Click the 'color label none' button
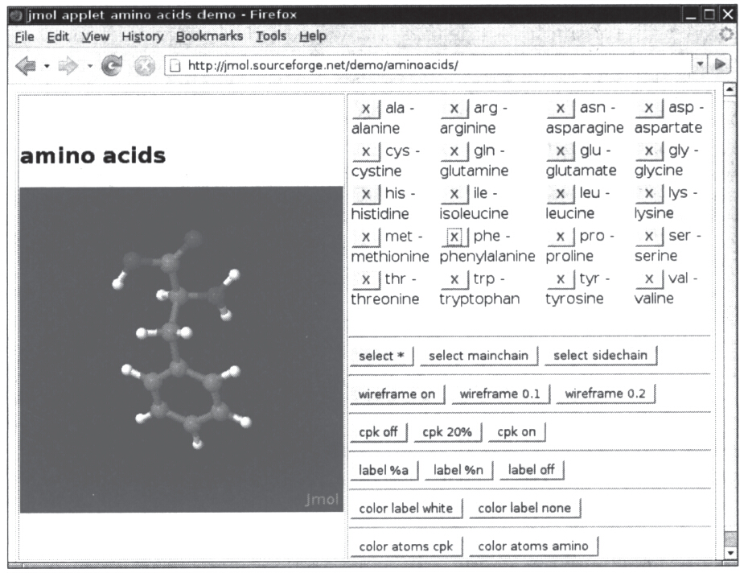 [524, 509]
